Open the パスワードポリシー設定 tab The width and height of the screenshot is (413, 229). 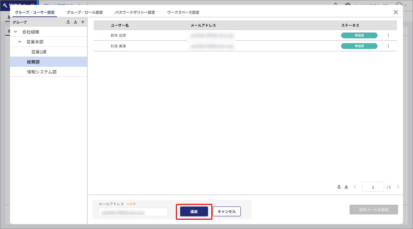click(x=135, y=13)
